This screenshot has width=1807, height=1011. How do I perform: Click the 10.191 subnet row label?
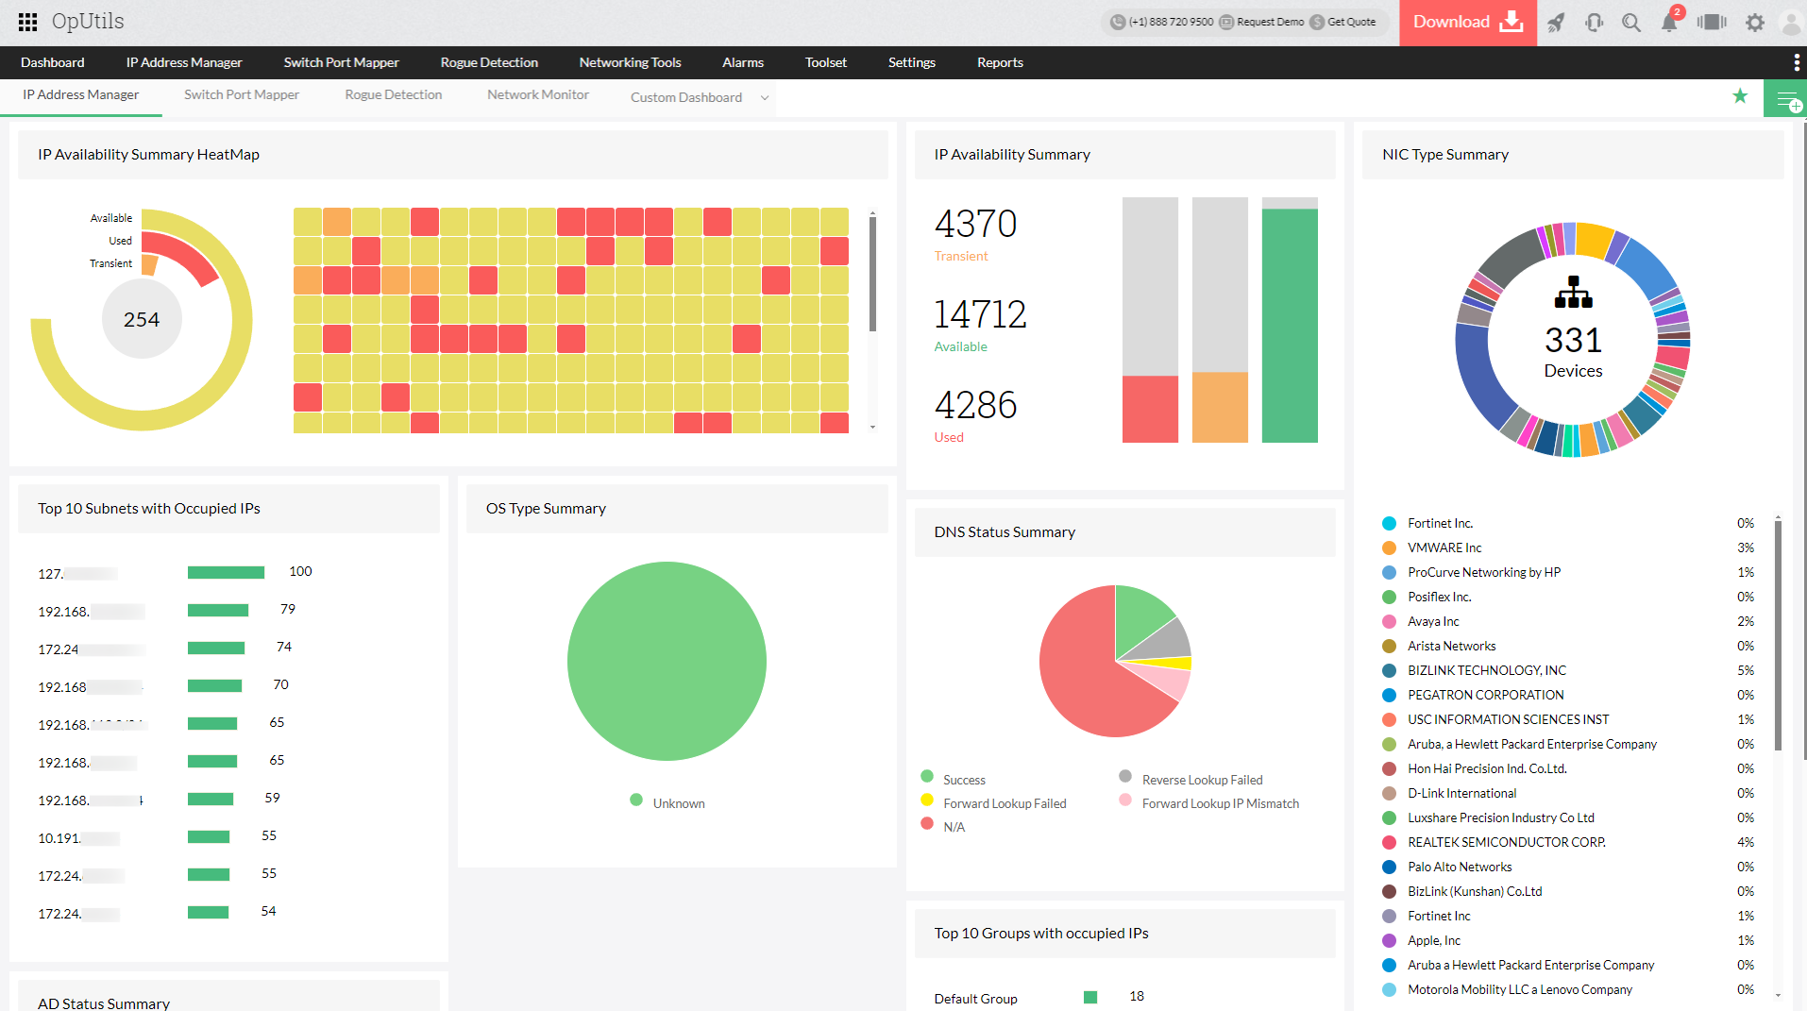tap(78, 838)
